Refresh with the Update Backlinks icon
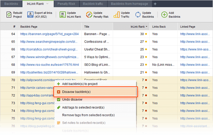 click(x=138, y=14)
